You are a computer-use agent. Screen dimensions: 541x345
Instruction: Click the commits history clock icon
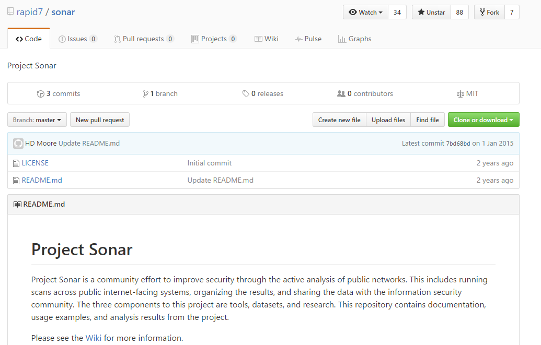click(41, 94)
